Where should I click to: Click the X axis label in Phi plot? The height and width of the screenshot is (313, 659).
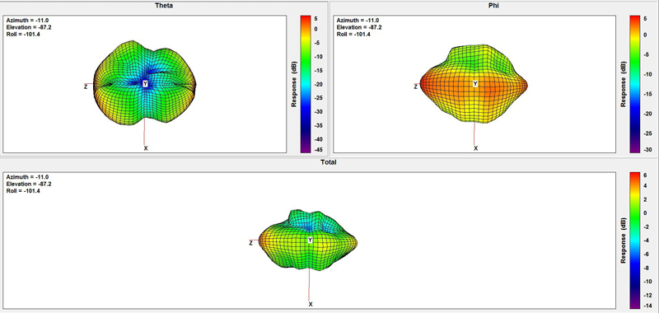(476, 148)
